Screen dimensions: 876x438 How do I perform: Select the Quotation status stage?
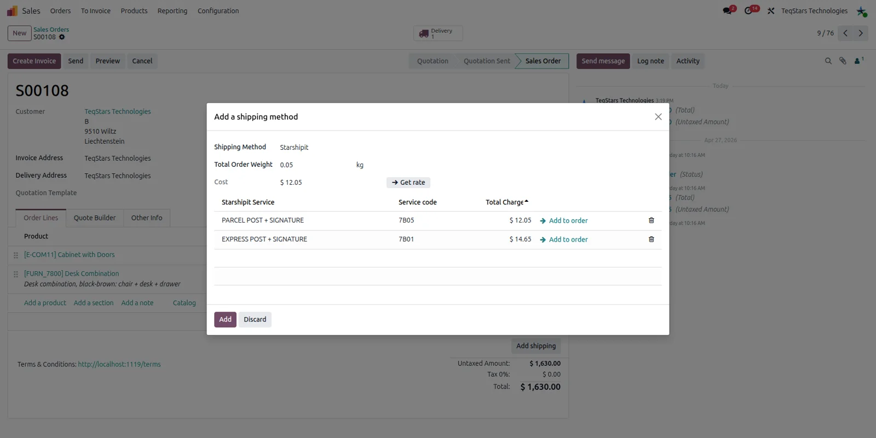coord(433,61)
